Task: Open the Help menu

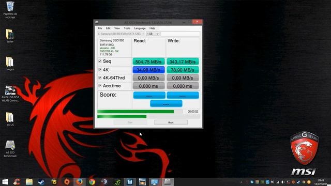Action: click(x=152, y=28)
